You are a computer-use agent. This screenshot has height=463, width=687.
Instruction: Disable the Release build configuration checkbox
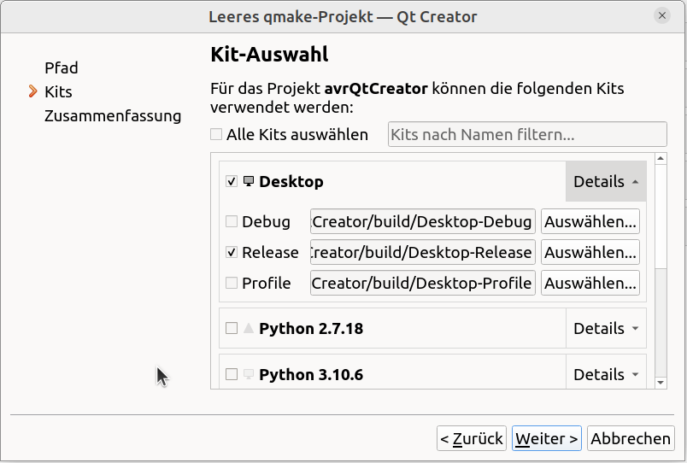[232, 252]
